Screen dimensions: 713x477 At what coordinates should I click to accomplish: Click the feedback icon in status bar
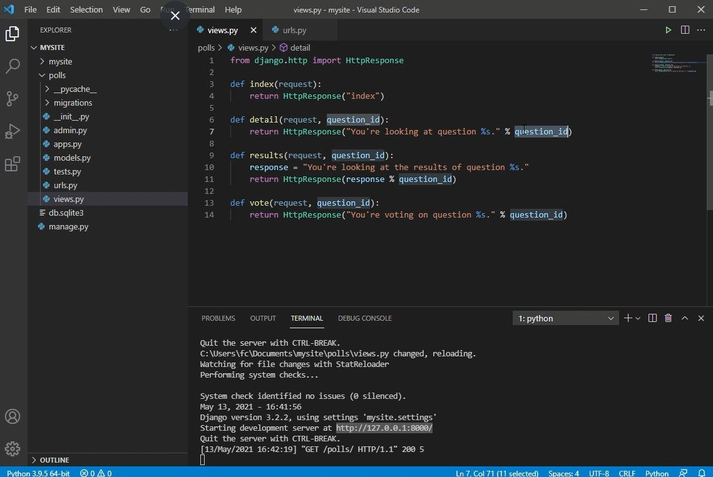(683, 473)
